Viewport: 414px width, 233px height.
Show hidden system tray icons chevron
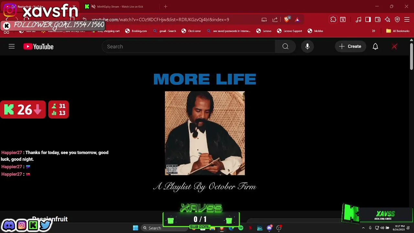[363, 228]
